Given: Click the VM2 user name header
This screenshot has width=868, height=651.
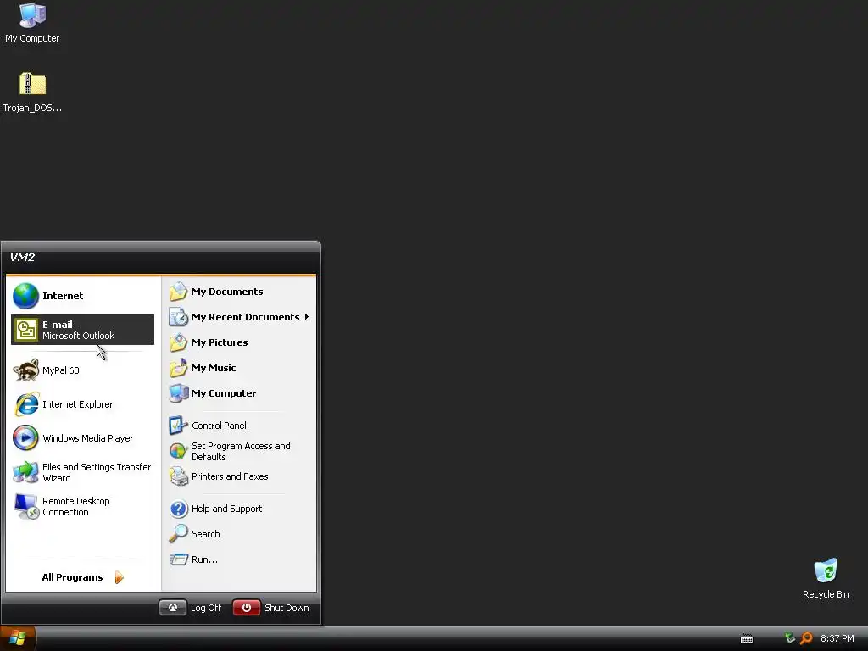Looking at the screenshot, I should [22, 258].
